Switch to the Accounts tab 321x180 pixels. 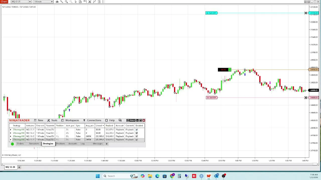pyautogui.click(x=73, y=144)
